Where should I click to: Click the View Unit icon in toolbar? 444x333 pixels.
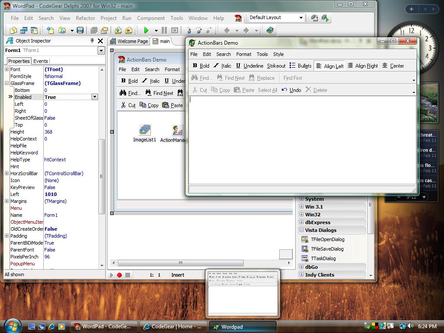tap(13, 30)
